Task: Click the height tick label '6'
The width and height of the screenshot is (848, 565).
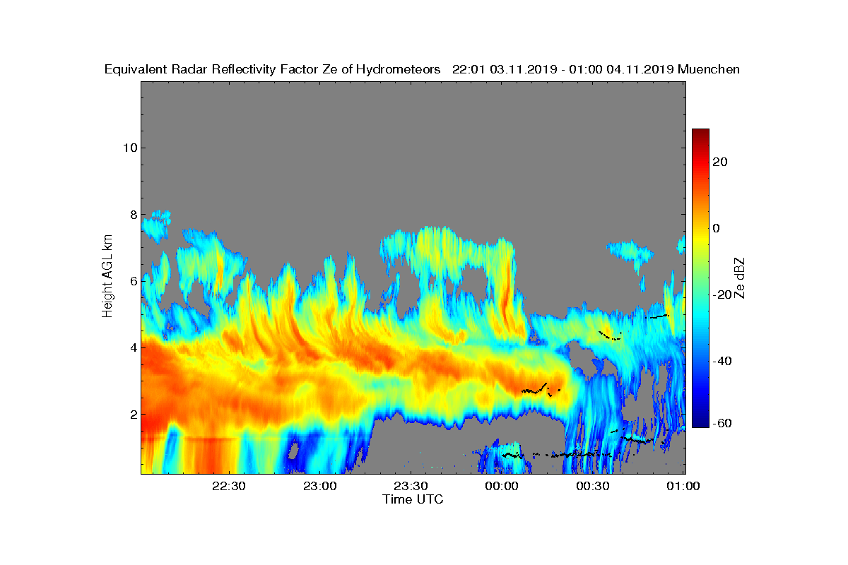Action: point(132,280)
